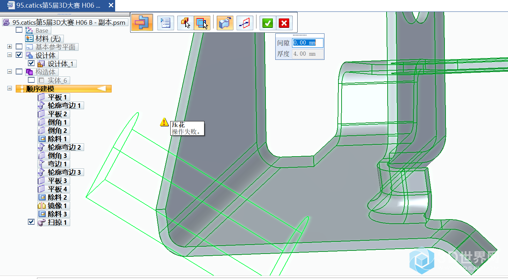Select feature 轮廓弯边 3
The width and height of the screenshot is (508, 279).
(61, 172)
